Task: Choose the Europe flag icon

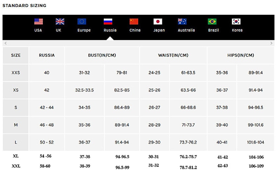Action: coord(82,21)
